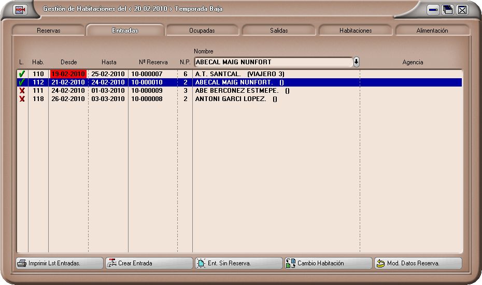Click the restore window icon in title bar

click(447, 10)
